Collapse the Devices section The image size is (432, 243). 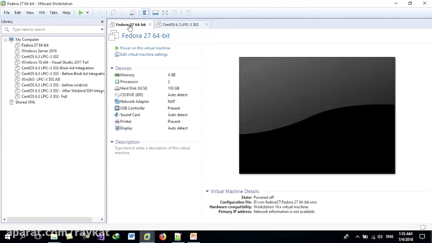click(x=112, y=68)
